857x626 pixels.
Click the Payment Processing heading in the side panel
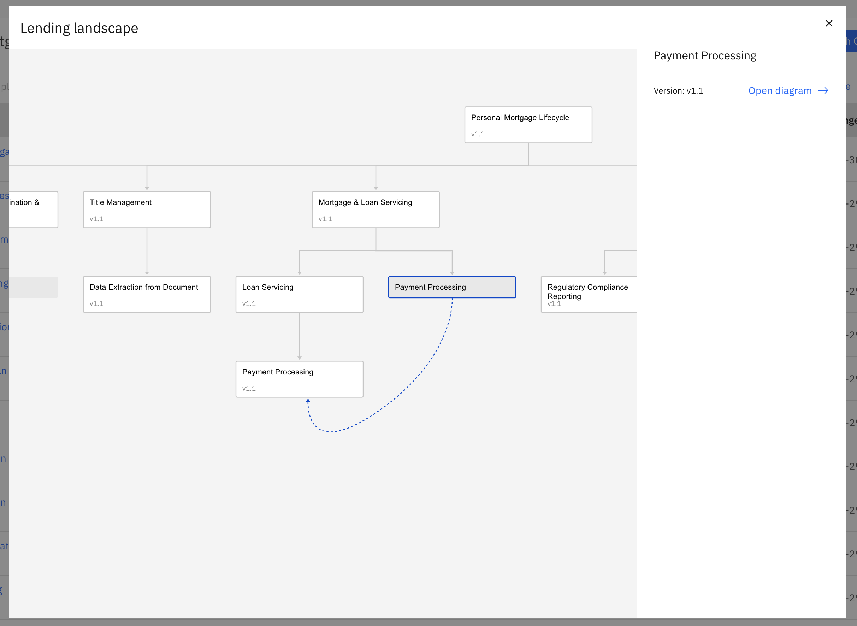(x=704, y=55)
